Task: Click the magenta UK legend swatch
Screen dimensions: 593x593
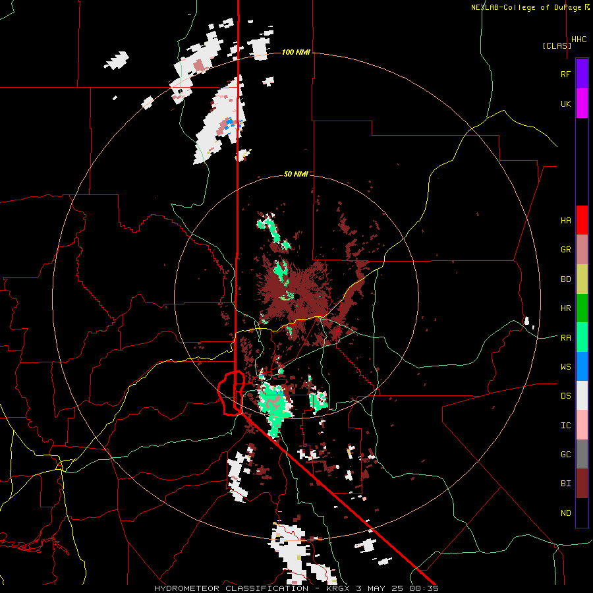Action: (582, 103)
